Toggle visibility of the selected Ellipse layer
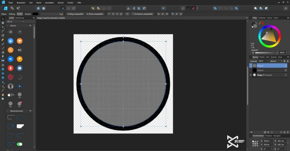The height and width of the screenshot is (151, 290). click(x=285, y=65)
